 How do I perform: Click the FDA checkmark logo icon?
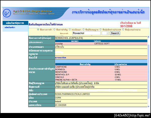7,13
